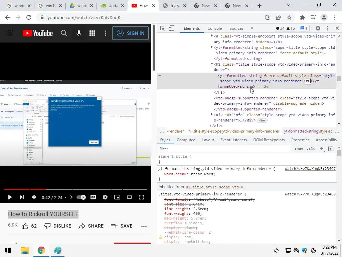
Task: Open Computed styles tab
Action: pyautogui.click(x=186, y=140)
